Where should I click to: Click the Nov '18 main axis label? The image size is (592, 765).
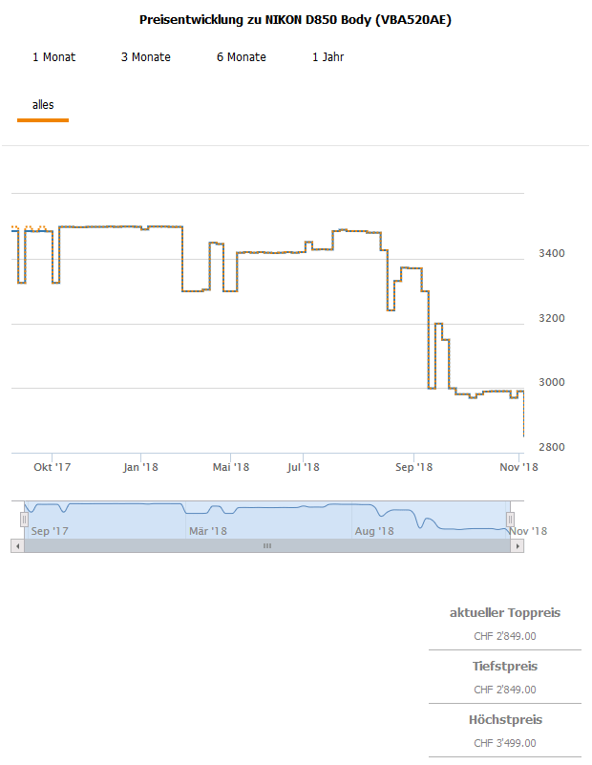518,467
